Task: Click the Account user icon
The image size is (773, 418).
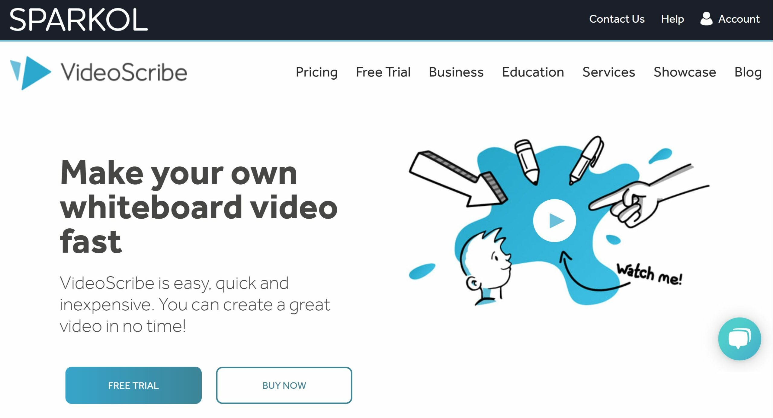Action: [x=706, y=18]
